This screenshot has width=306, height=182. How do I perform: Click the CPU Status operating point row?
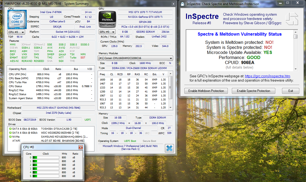(50, 86)
